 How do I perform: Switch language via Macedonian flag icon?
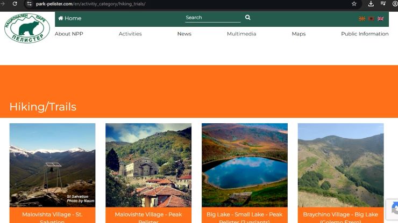point(362,19)
